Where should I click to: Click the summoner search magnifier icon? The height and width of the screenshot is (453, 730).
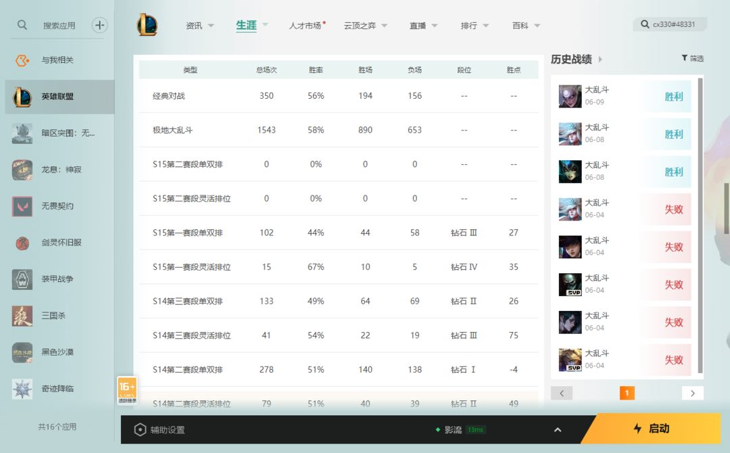click(x=645, y=24)
